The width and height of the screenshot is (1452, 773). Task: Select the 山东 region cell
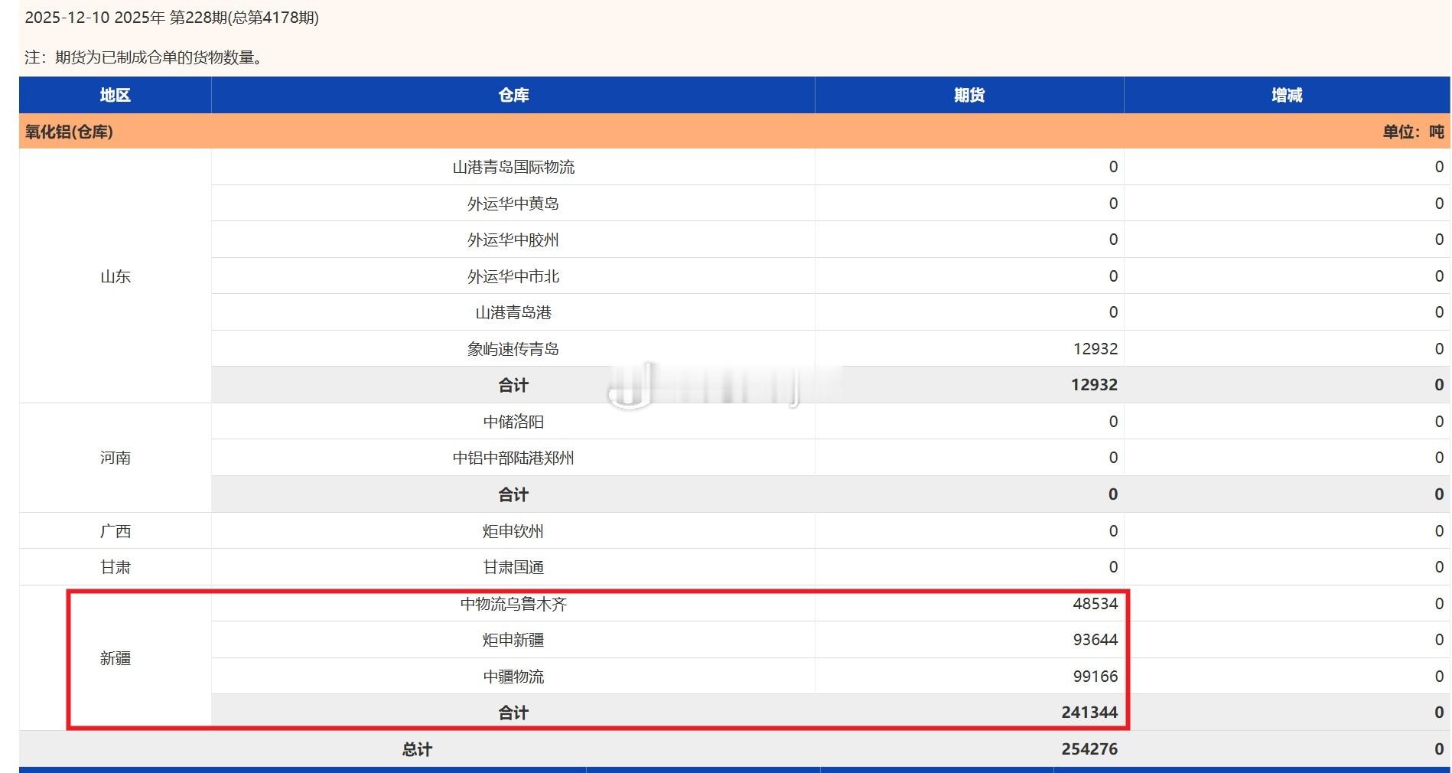click(x=115, y=276)
